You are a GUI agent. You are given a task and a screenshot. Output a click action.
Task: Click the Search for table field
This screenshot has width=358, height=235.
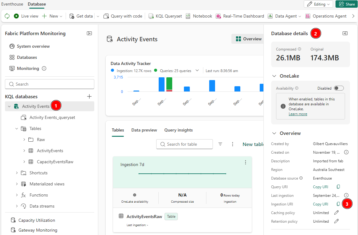185,144
